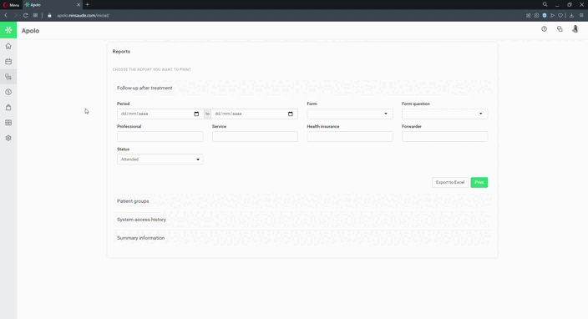
Task: Click the blue shield ad blocker icon
Action: 545,15
